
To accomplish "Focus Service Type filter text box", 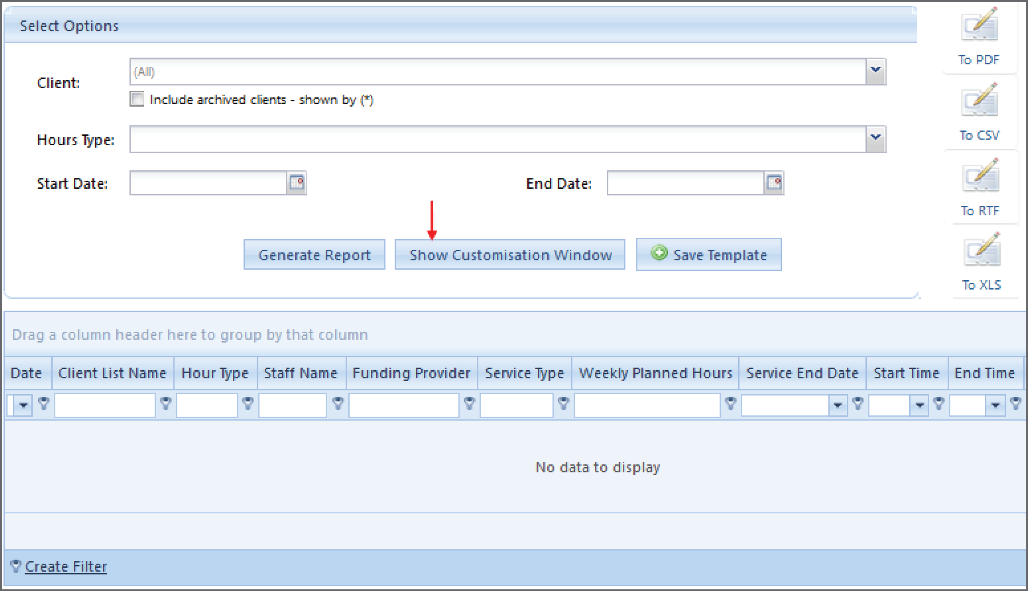I will click(x=517, y=405).
